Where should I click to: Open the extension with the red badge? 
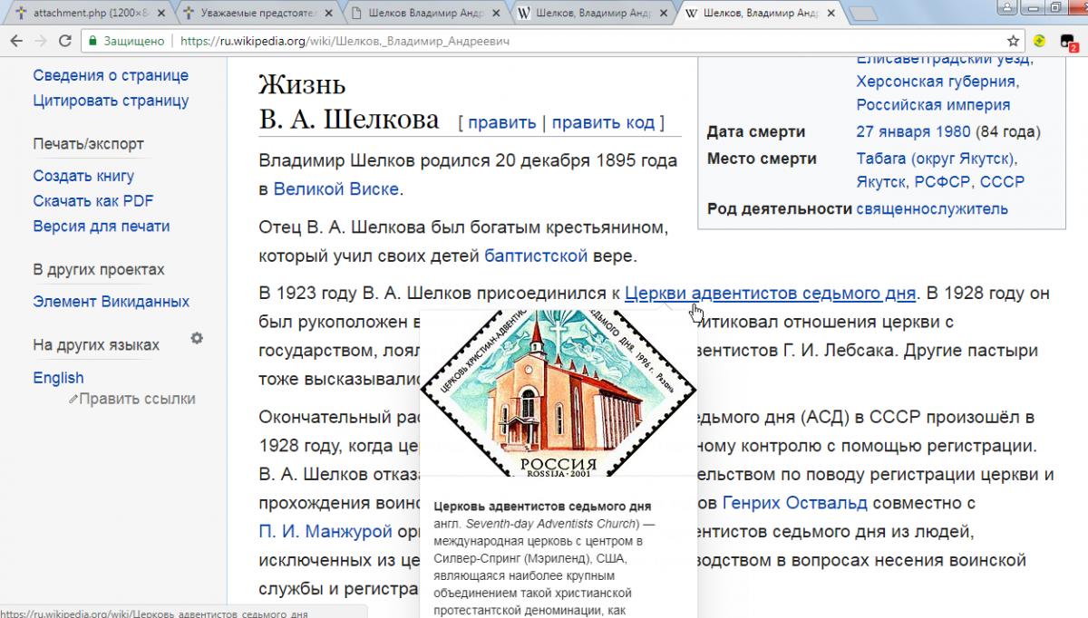point(1067,42)
